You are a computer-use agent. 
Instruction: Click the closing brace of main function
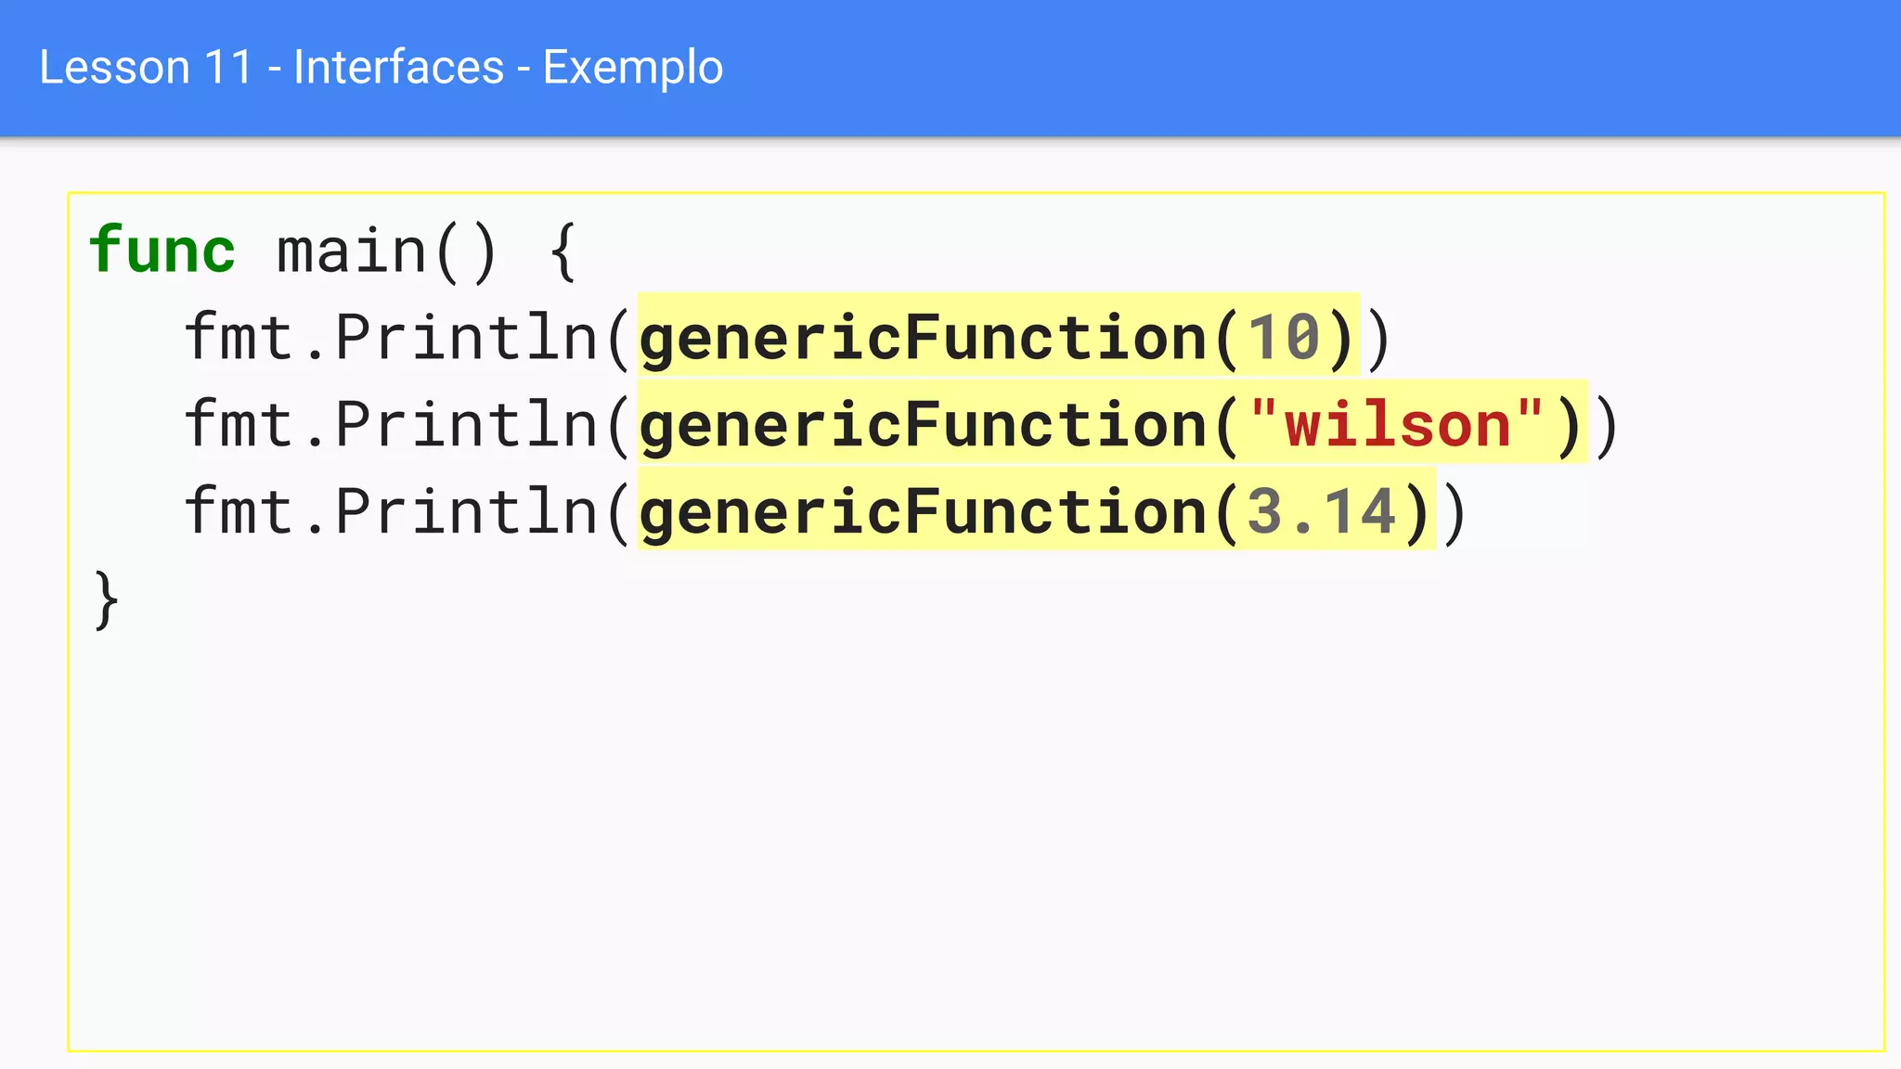pos(107,600)
